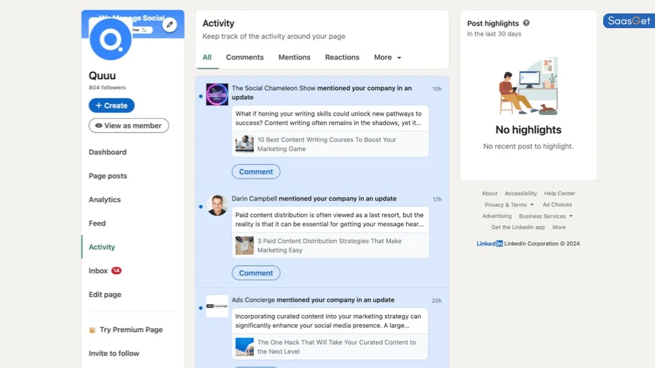Image resolution: width=655 pixels, height=368 pixels.
Task: Click Invite to follow
Action: (x=114, y=353)
